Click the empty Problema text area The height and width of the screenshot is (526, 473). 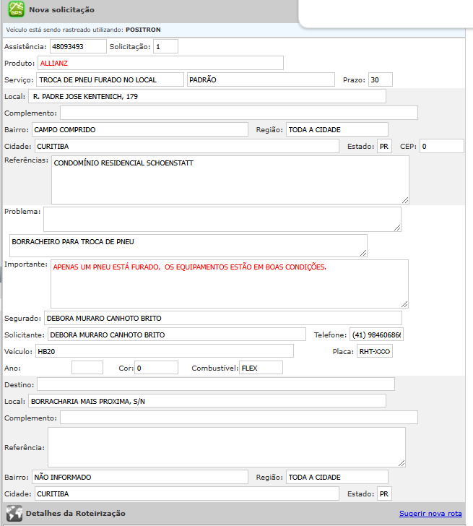coord(222,219)
